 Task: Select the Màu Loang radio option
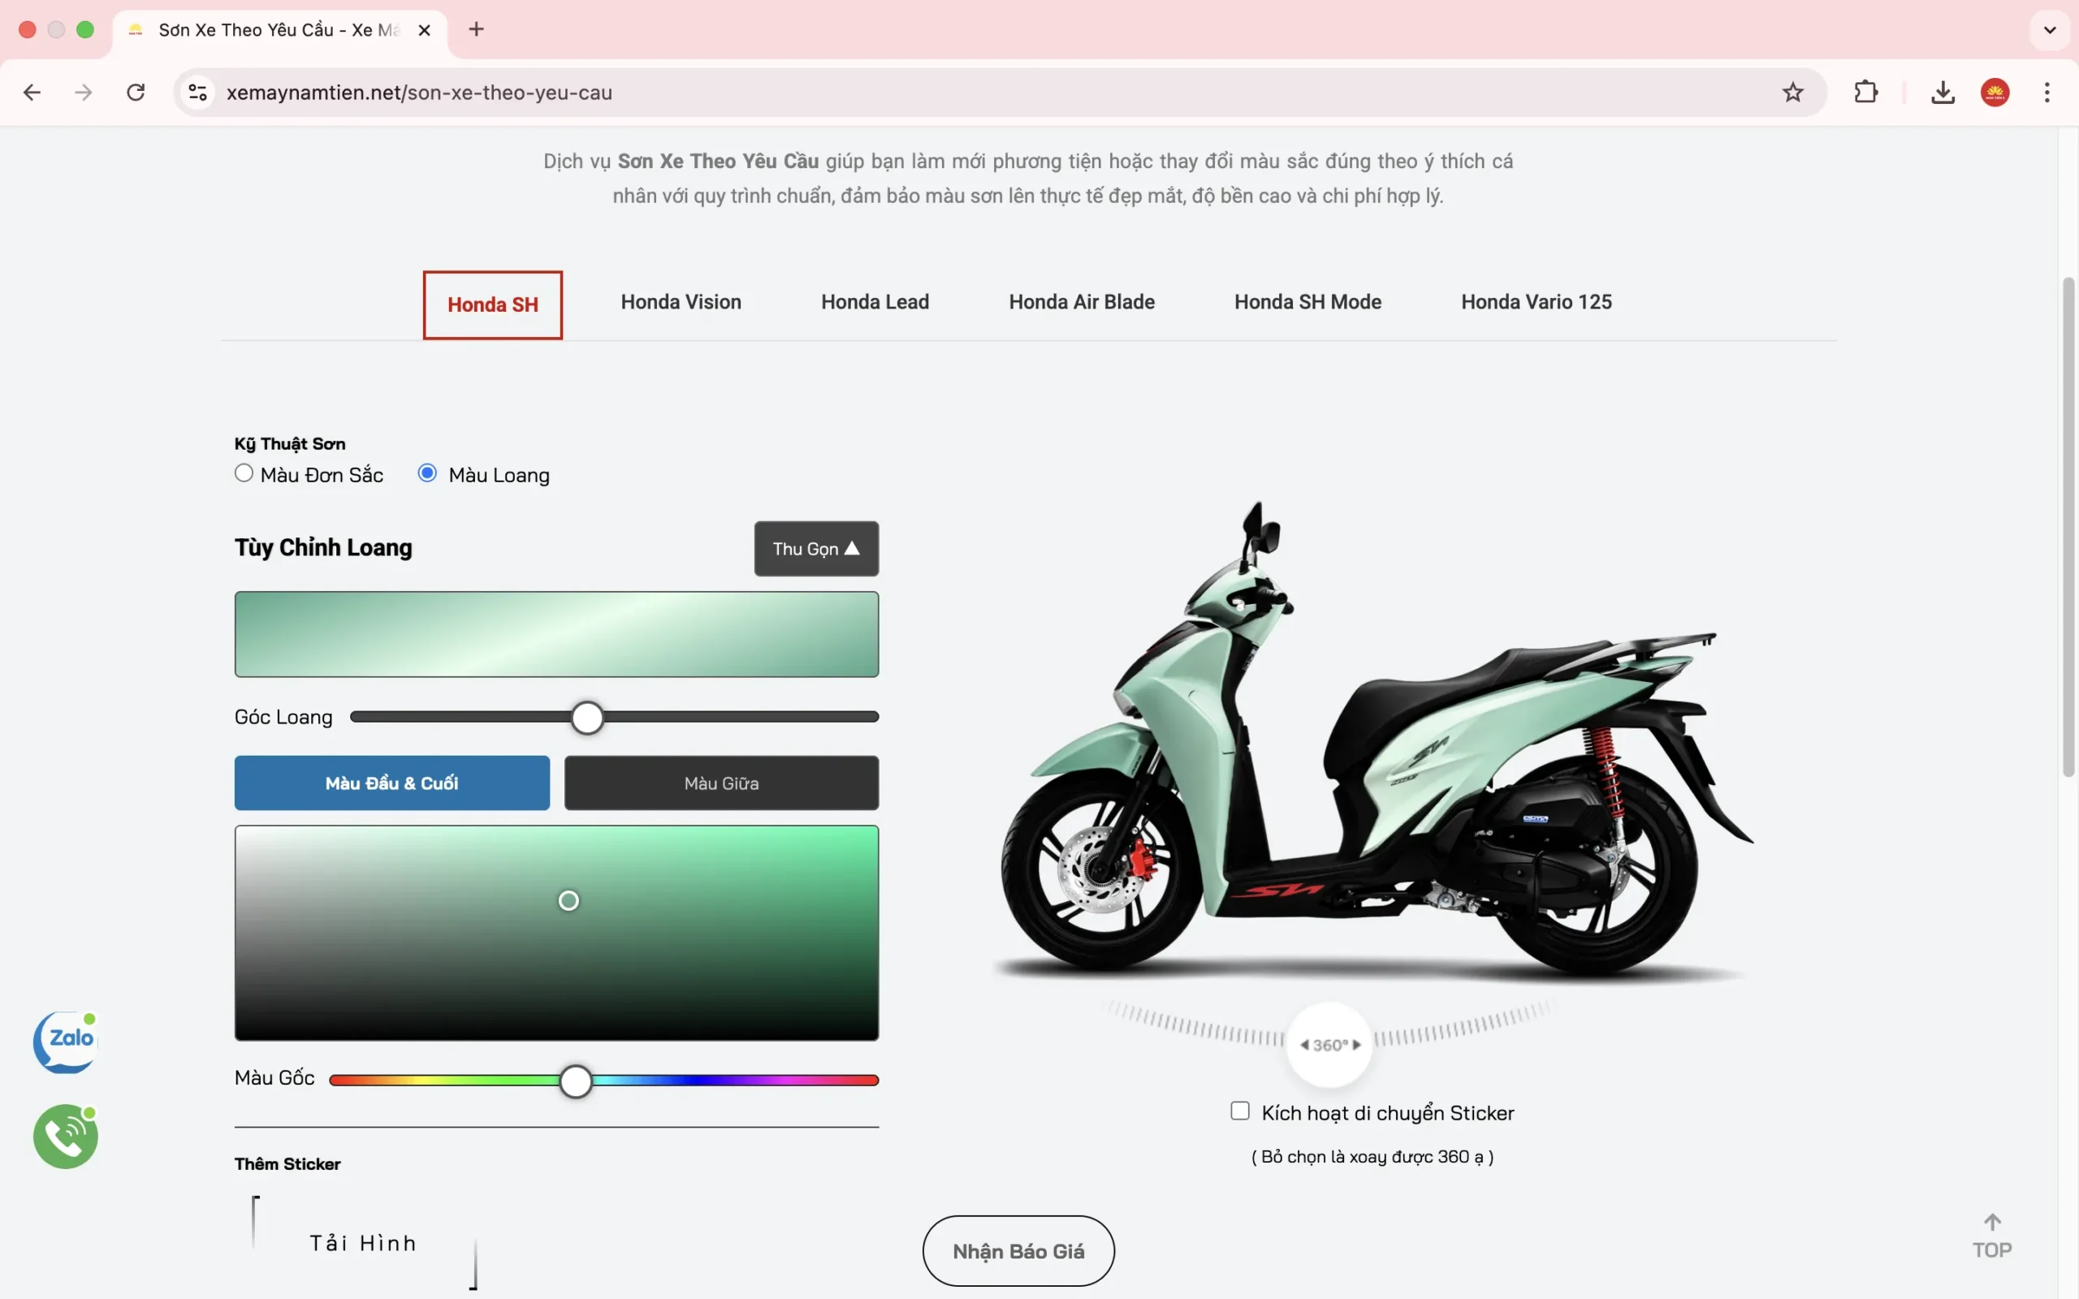pos(427,473)
